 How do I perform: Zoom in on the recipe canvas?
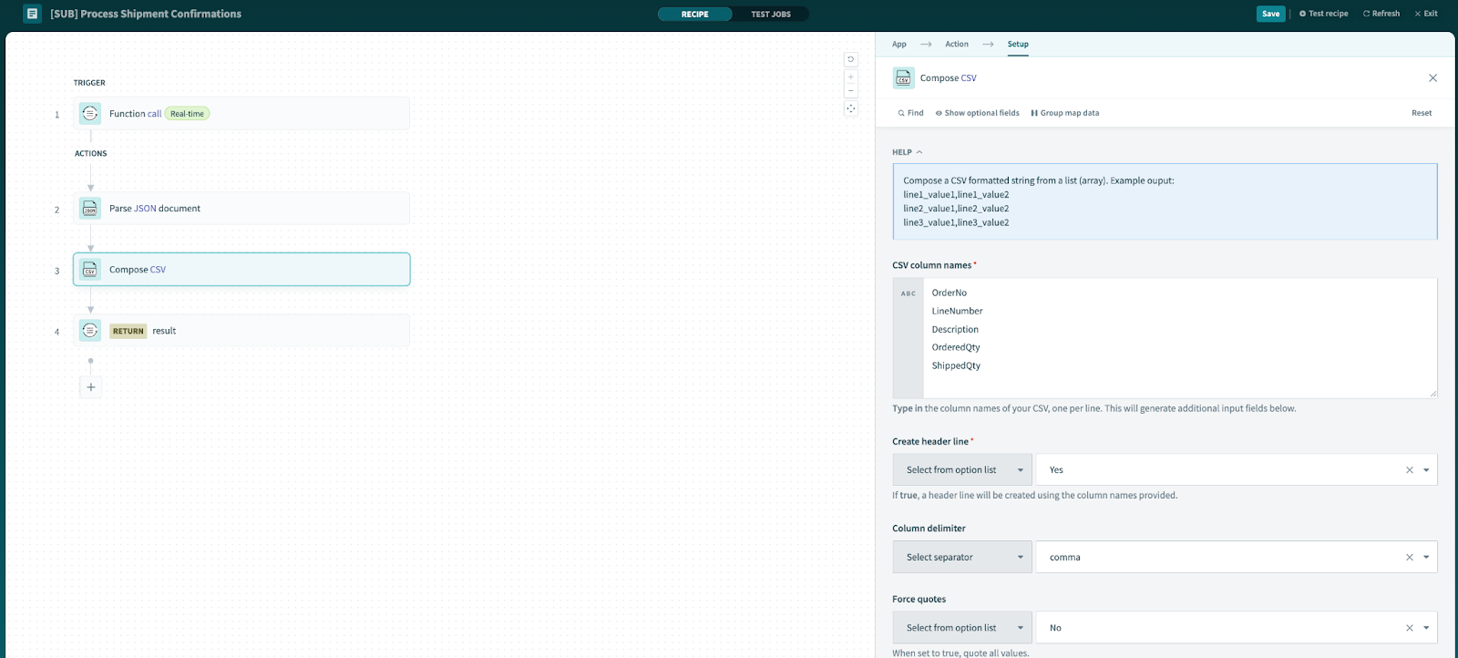(x=851, y=77)
